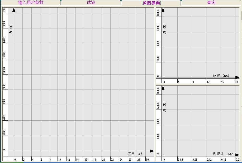The width and height of the screenshot is (242, 163).
Task: Click the 时间 (s) axis label
Action: tap(135, 154)
